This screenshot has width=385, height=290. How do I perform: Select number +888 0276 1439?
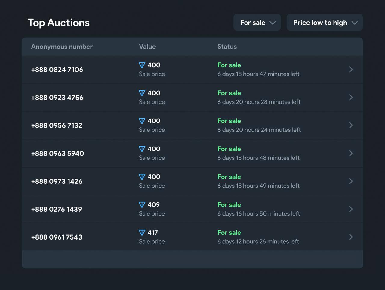(57, 209)
